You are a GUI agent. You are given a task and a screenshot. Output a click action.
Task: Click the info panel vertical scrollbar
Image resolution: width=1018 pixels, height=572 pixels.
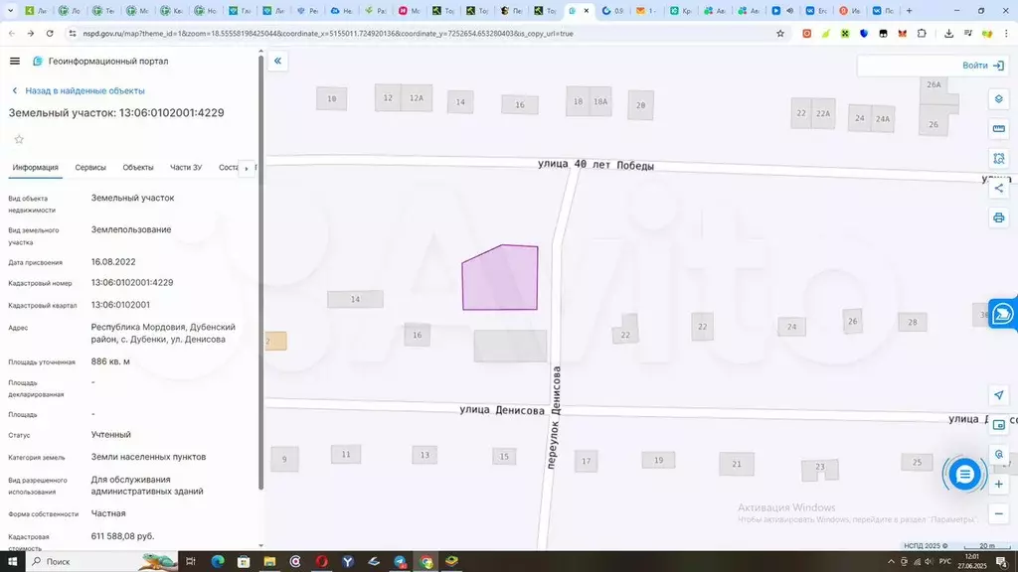[261, 272]
